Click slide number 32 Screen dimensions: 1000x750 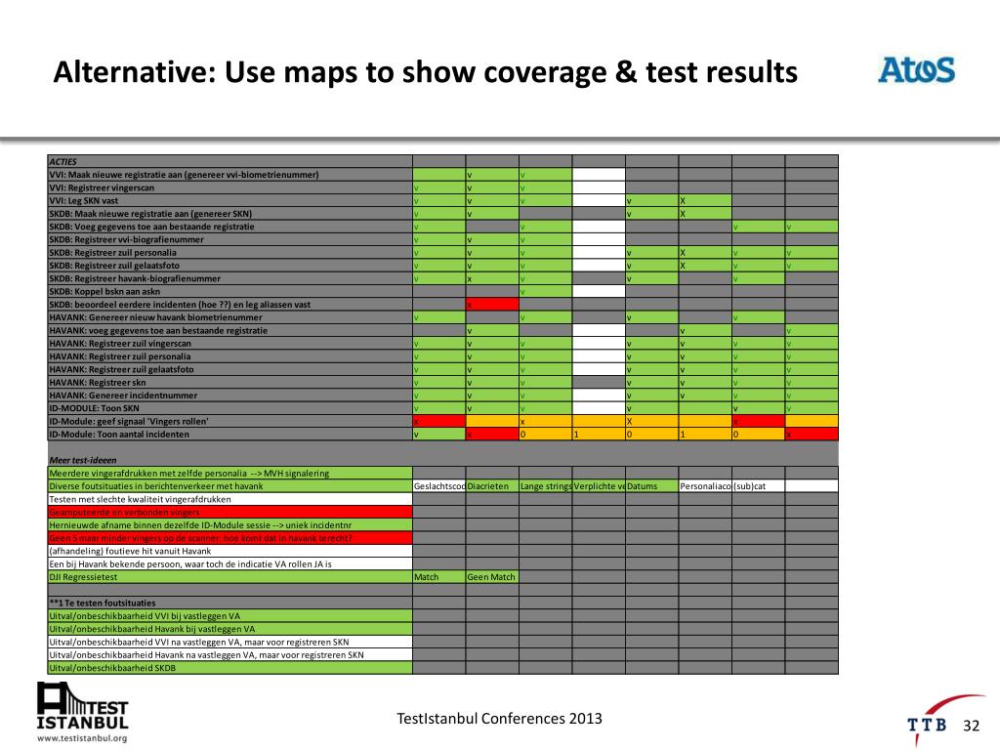point(972,726)
